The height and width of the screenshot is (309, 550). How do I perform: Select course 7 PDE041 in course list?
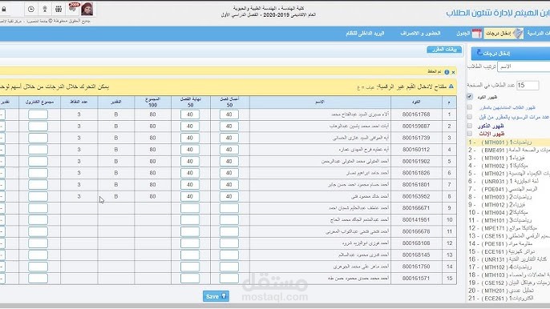point(508,189)
